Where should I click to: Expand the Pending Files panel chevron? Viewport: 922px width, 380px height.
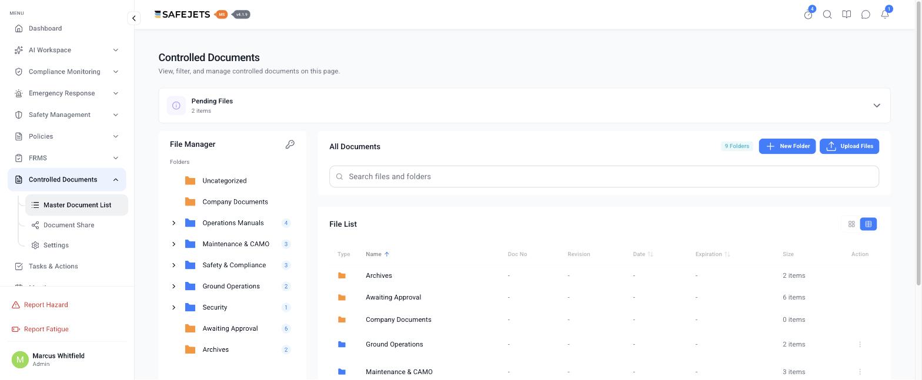pyautogui.click(x=877, y=106)
